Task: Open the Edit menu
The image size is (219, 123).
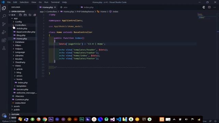Action: tap(15, 2)
